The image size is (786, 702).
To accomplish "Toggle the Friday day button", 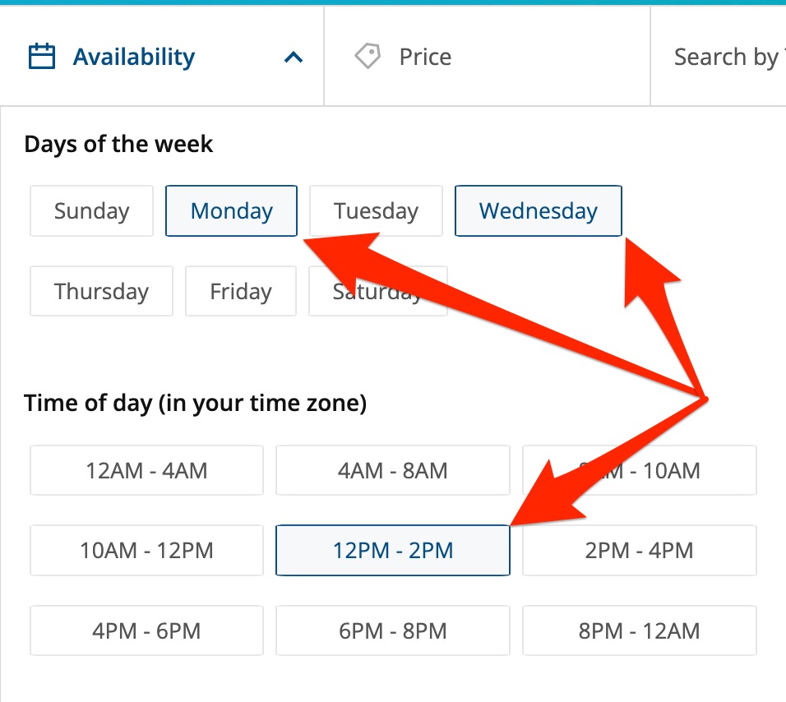I will pyautogui.click(x=240, y=292).
